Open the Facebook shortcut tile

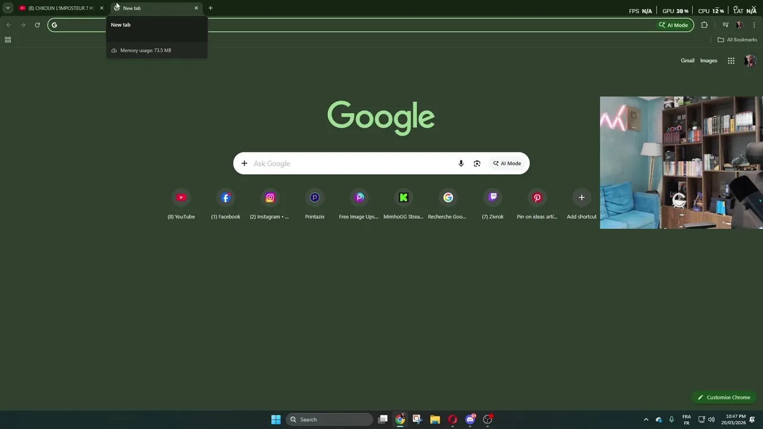click(x=225, y=204)
